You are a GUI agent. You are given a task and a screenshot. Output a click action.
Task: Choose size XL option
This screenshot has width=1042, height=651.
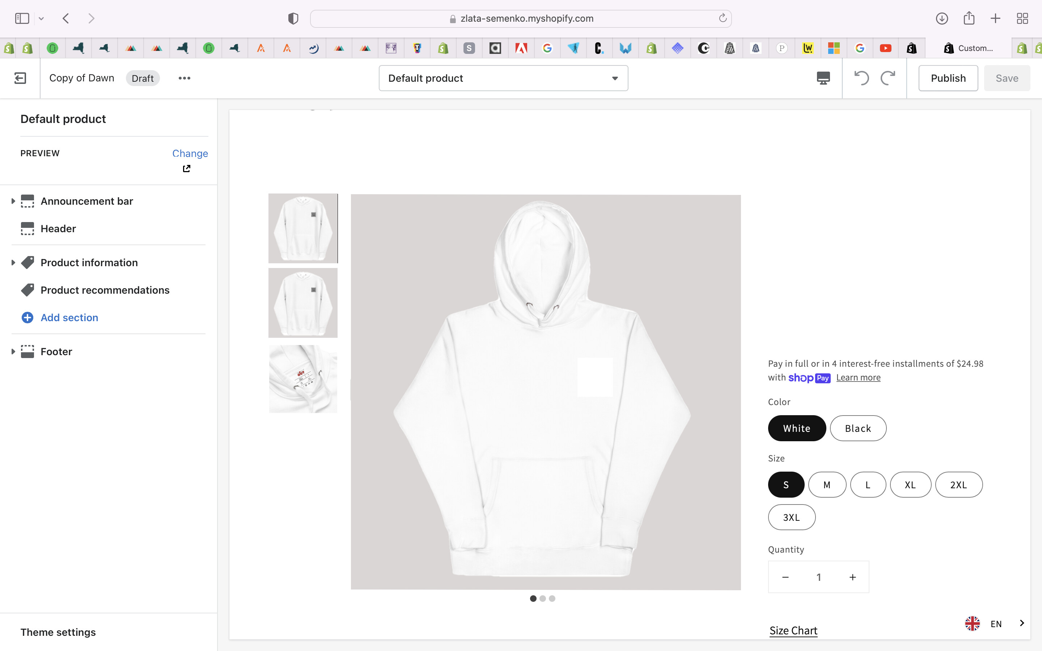pyautogui.click(x=910, y=485)
